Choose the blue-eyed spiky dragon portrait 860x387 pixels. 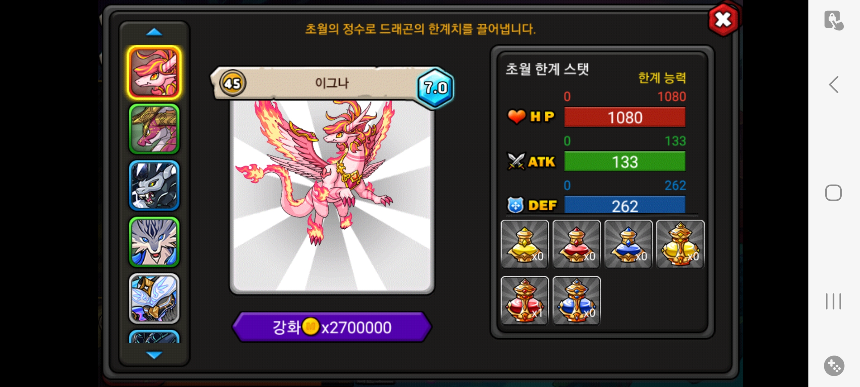154,242
